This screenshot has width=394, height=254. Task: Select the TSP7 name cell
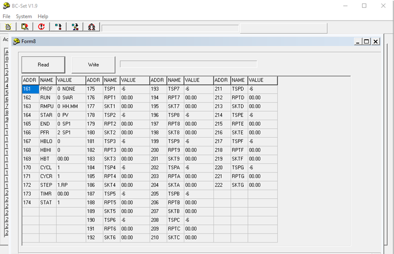[175, 89]
